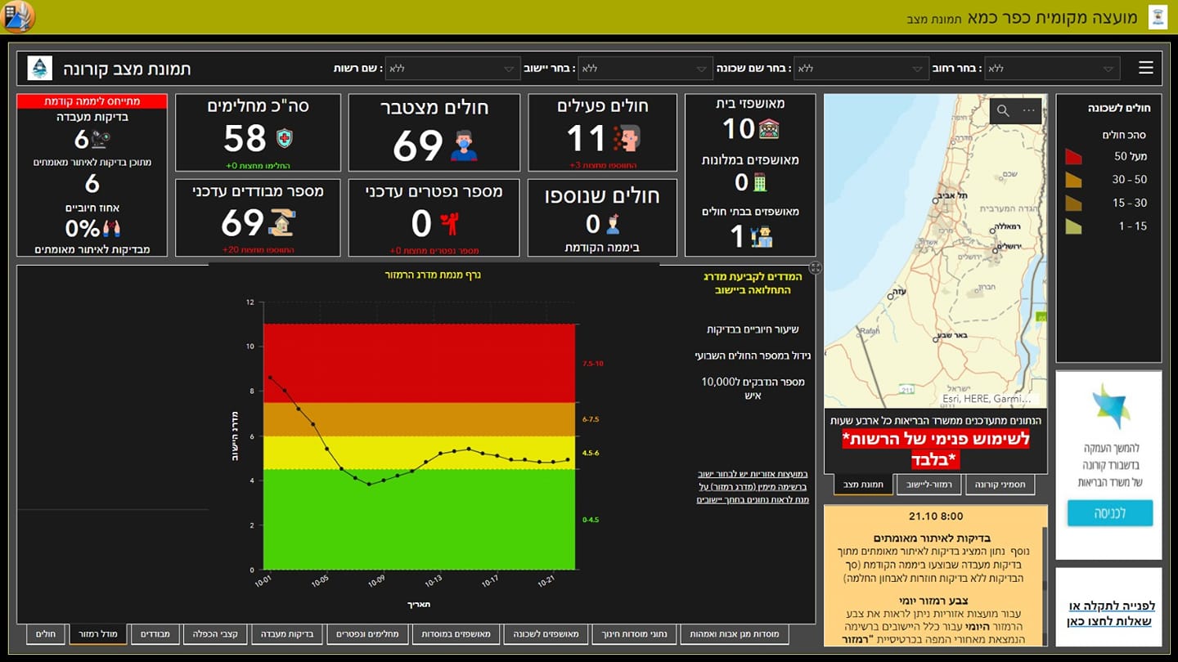This screenshot has height=662, width=1178.
Task: Open the בחר שם שכונה neighborhood dropdown
Action: pos(861,69)
